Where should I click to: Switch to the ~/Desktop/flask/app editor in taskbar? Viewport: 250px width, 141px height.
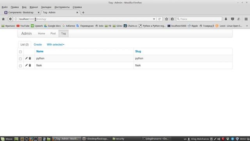(96, 139)
